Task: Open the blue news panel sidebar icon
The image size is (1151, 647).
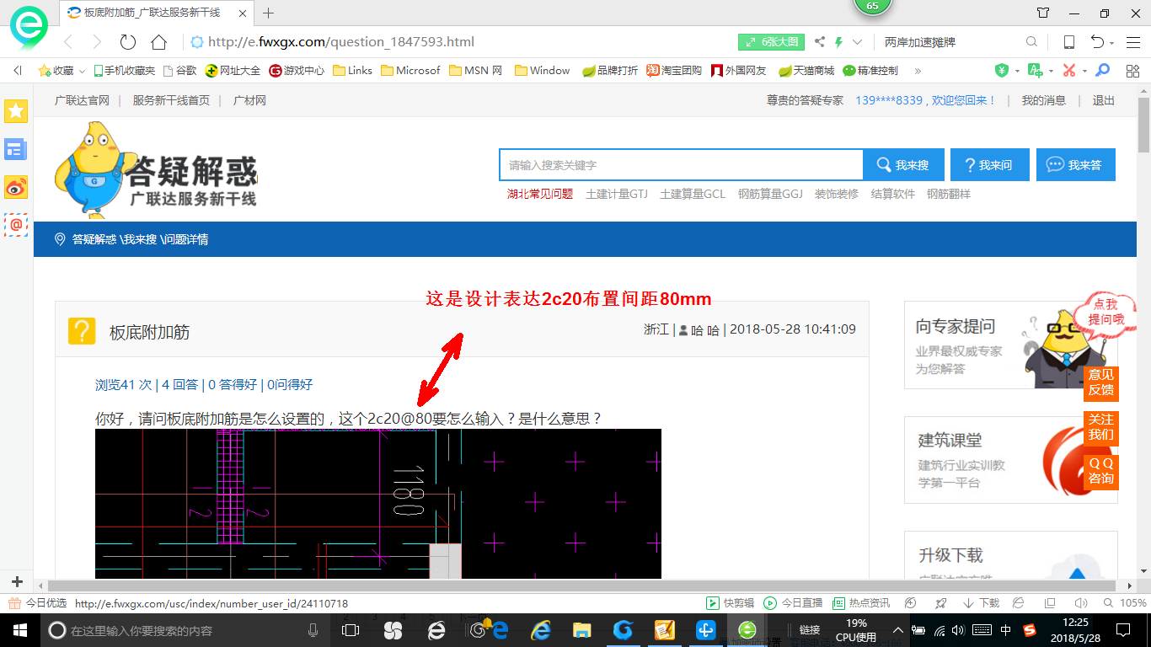Action: 16,149
